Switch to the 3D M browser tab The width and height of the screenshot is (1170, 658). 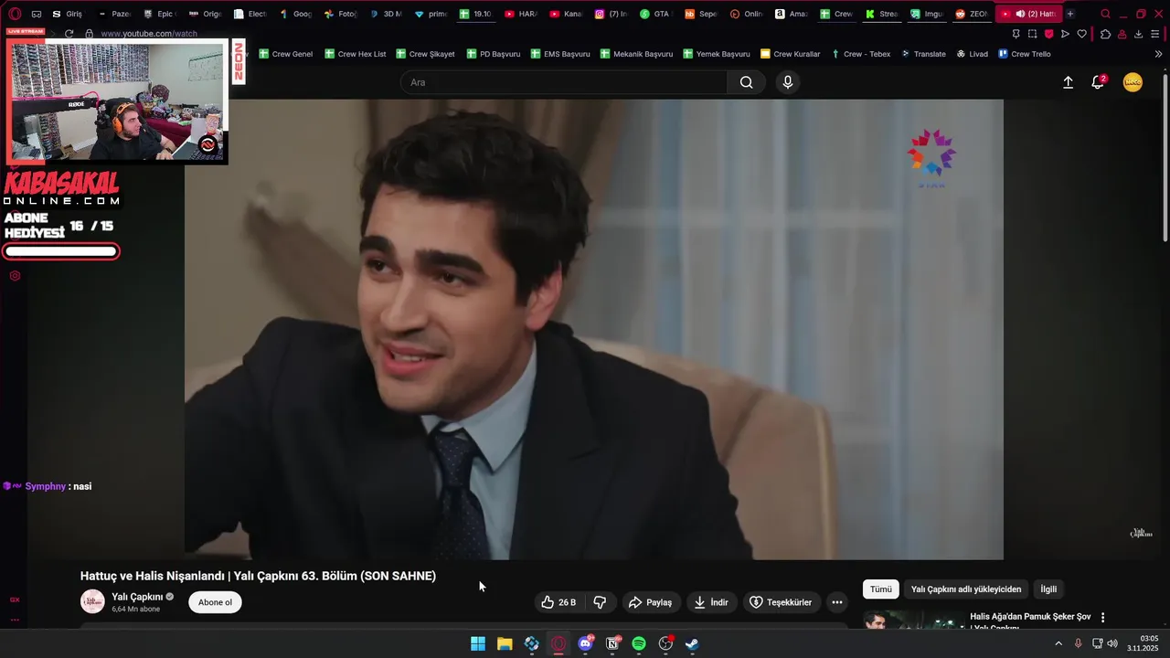(385, 14)
